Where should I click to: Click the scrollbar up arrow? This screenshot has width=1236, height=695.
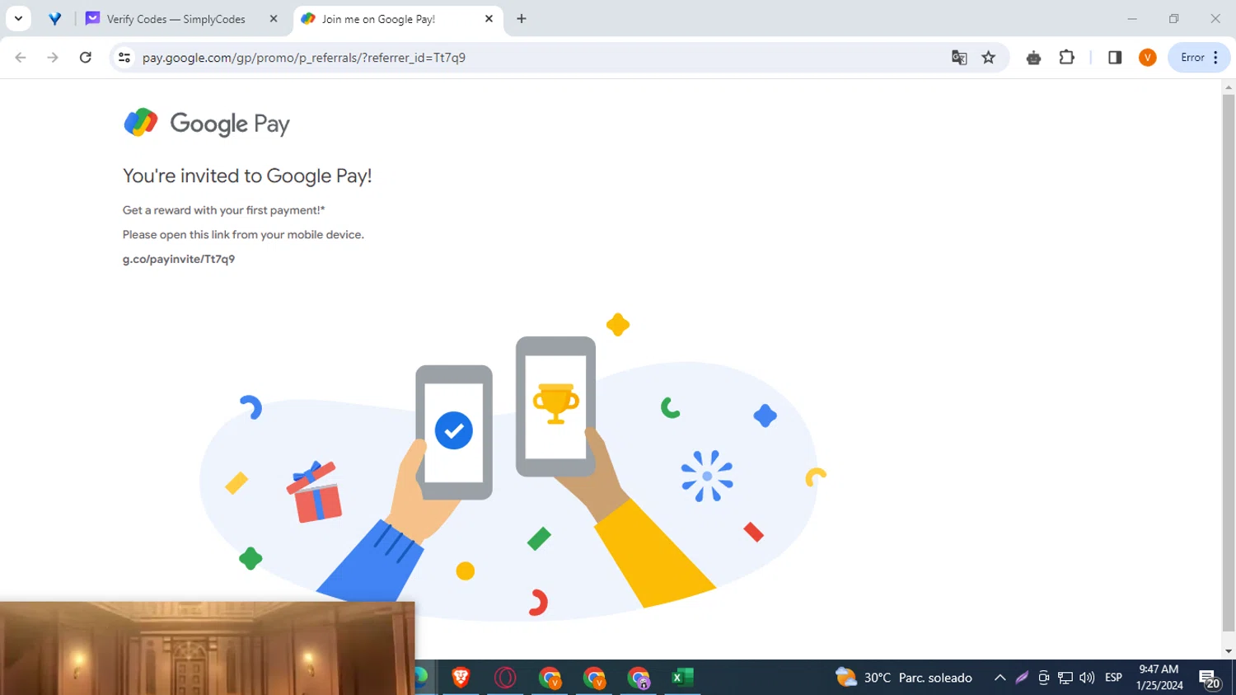tap(1229, 87)
